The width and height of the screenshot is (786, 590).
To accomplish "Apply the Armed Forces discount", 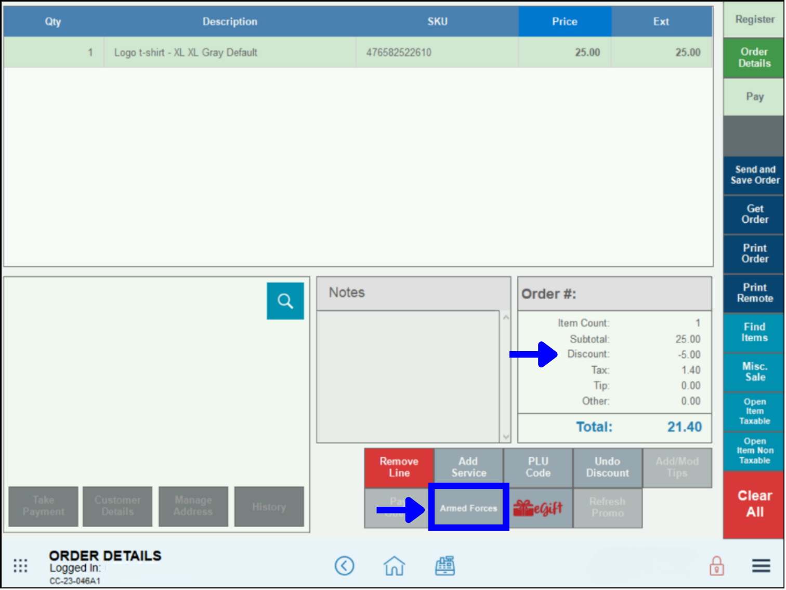I will pyautogui.click(x=468, y=508).
